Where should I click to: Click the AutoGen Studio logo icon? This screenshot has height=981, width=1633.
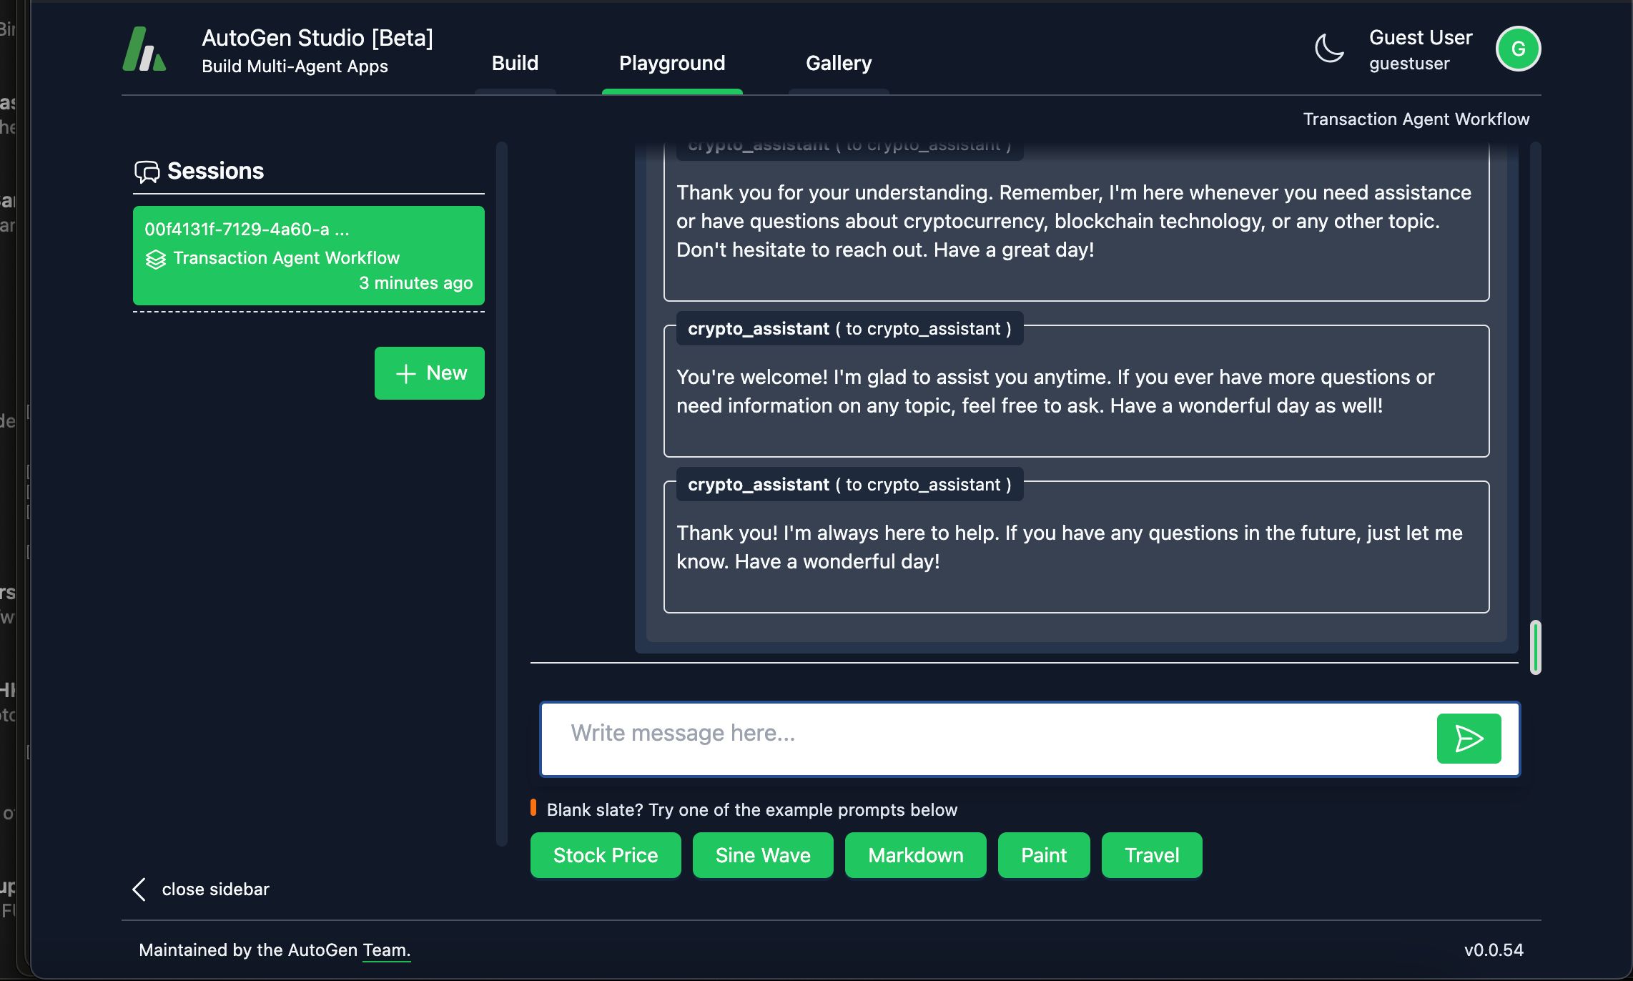click(144, 49)
